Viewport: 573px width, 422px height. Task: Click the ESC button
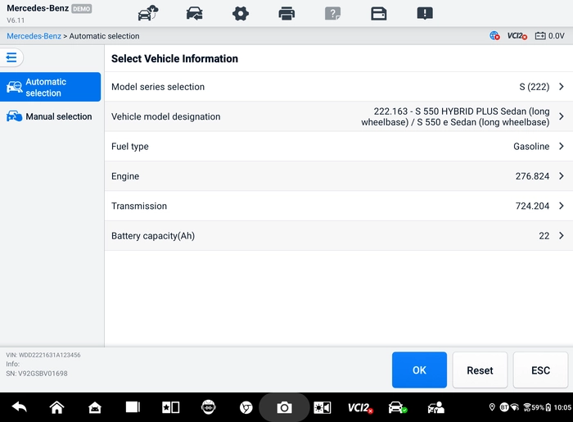coord(540,370)
